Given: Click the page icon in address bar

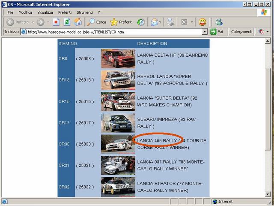Looking at the screenshot, I should tap(24, 32).
